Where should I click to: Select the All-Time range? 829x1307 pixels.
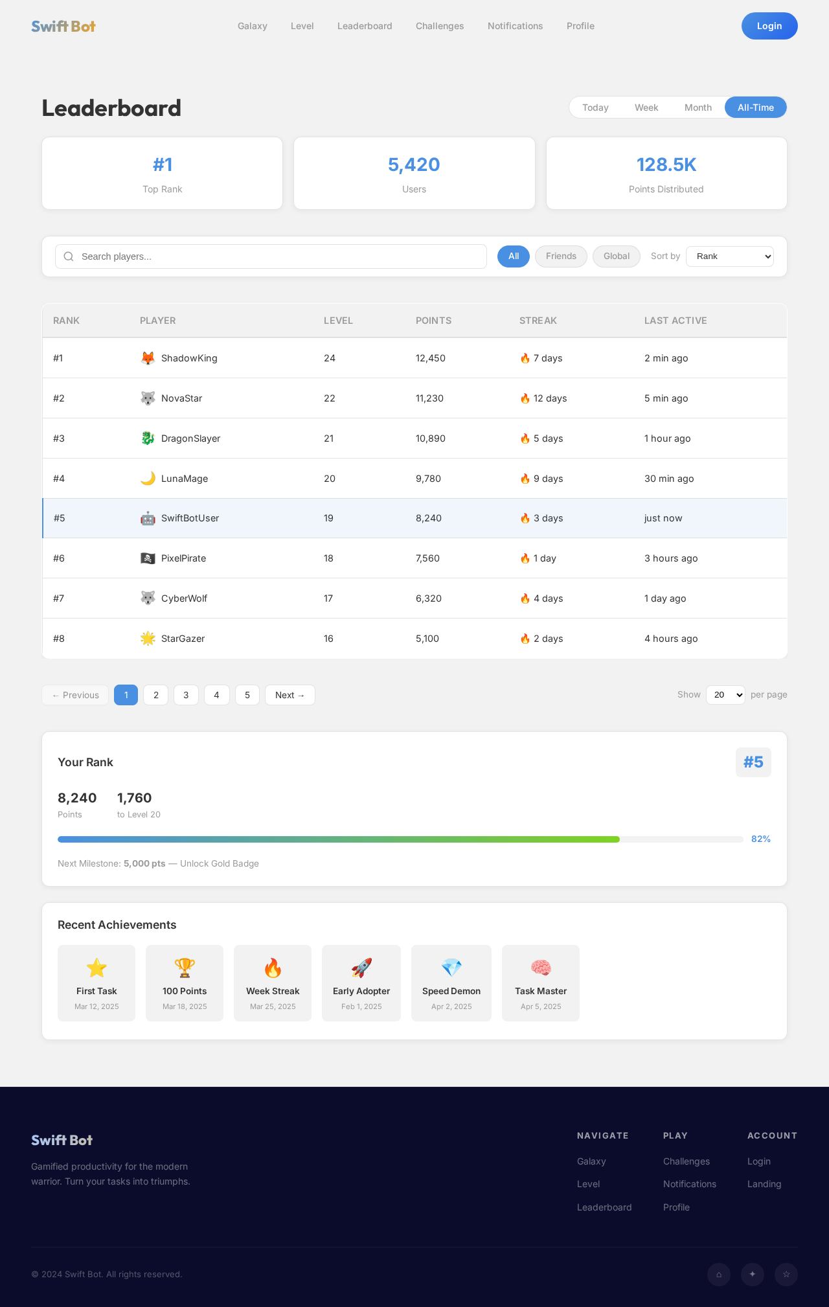tap(756, 108)
